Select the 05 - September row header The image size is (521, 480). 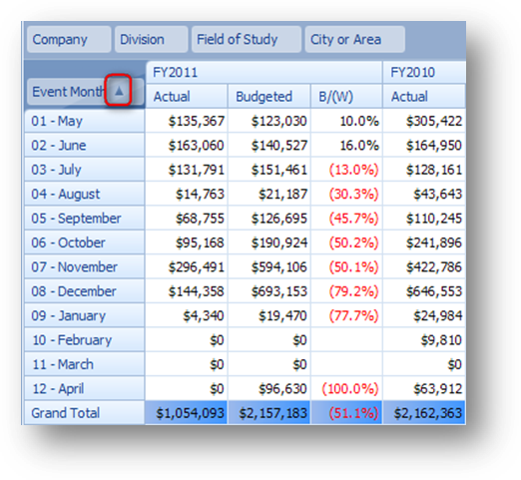coord(85,219)
